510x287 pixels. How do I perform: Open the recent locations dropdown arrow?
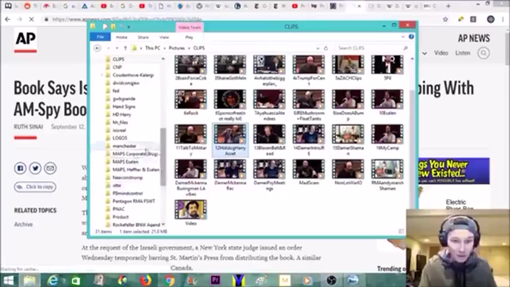[116, 48]
